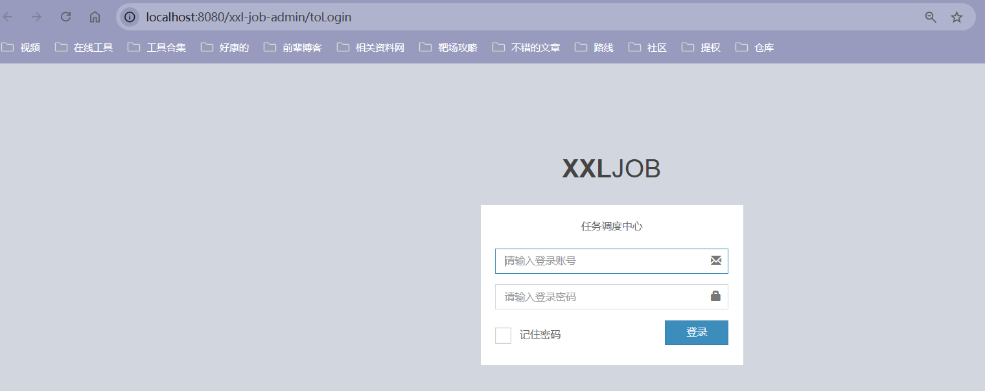
Task: Click the 记住密码 label text
Action: tap(540, 335)
